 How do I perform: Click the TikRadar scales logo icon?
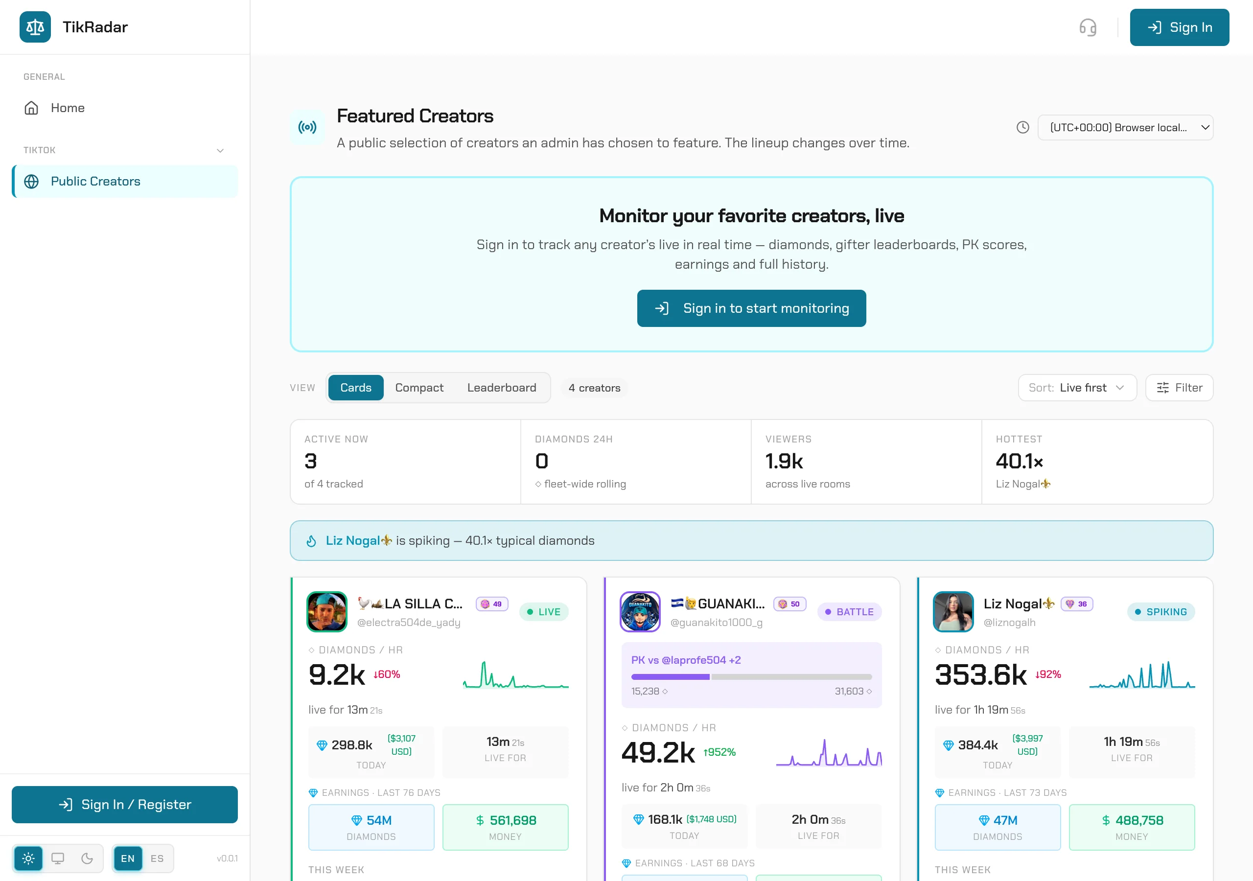(35, 27)
